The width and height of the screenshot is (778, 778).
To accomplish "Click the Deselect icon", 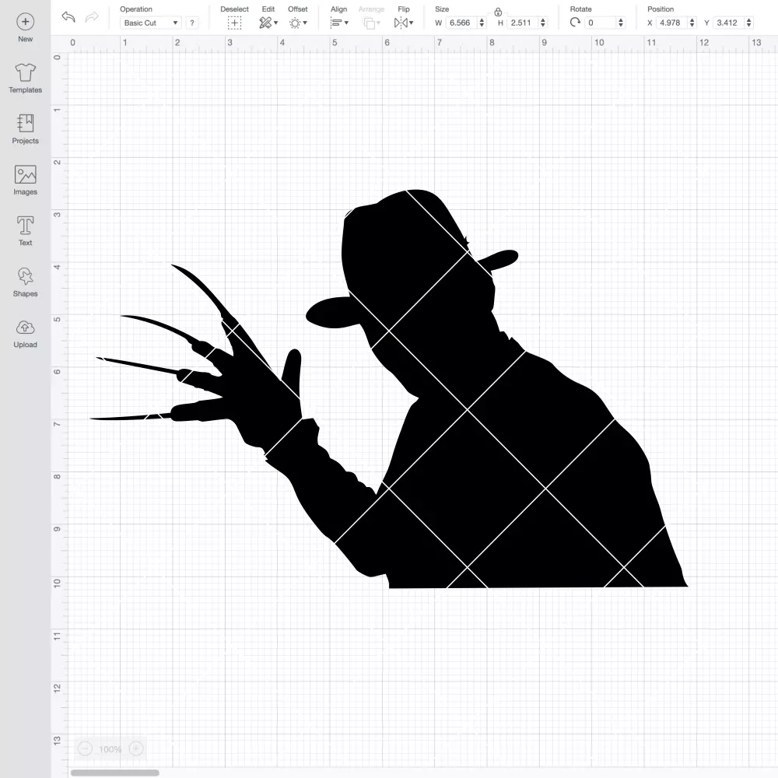I will pos(234,23).
